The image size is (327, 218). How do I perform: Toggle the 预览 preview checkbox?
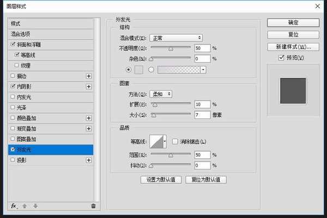pyautogui.click(x=281, y=58)
